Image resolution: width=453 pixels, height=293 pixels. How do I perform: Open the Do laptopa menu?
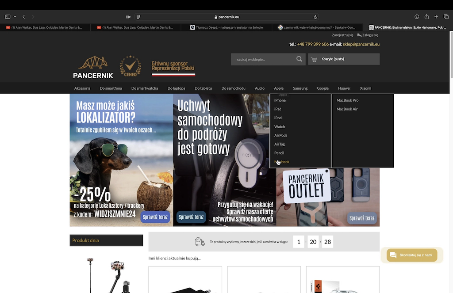point(177,88)
